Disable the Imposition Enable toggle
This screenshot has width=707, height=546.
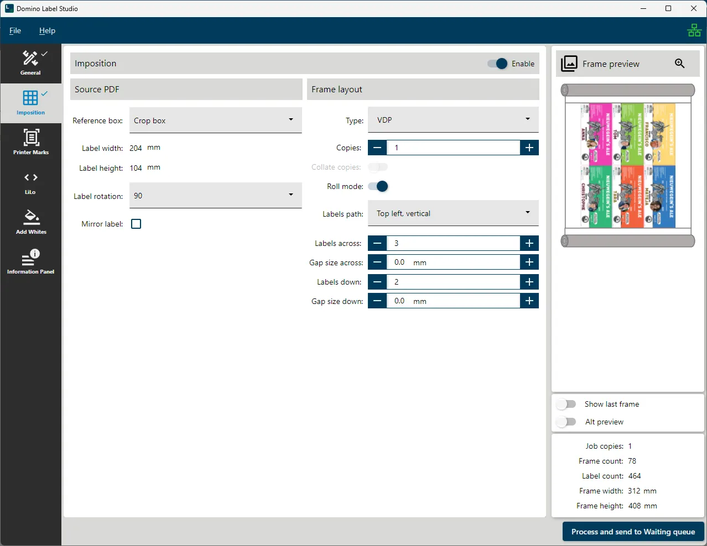click(x=497, y=64)
